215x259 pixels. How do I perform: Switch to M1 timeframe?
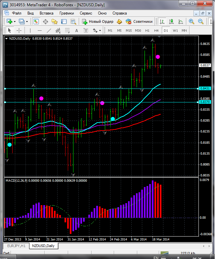pos(110,30)
